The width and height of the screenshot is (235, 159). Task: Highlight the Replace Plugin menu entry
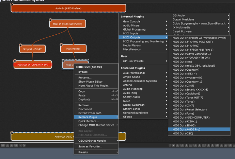tap(96, 117)
